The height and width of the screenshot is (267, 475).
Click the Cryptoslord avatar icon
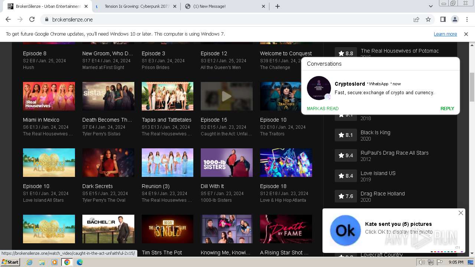[x=319, y=88]
